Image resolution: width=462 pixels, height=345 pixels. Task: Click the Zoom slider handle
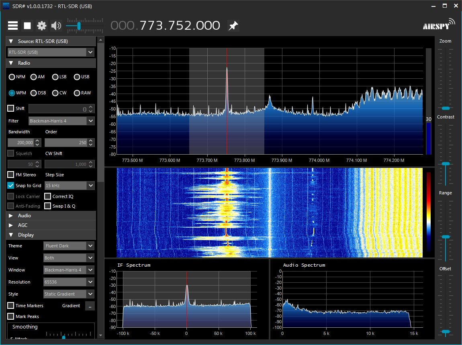pos(446,108)
